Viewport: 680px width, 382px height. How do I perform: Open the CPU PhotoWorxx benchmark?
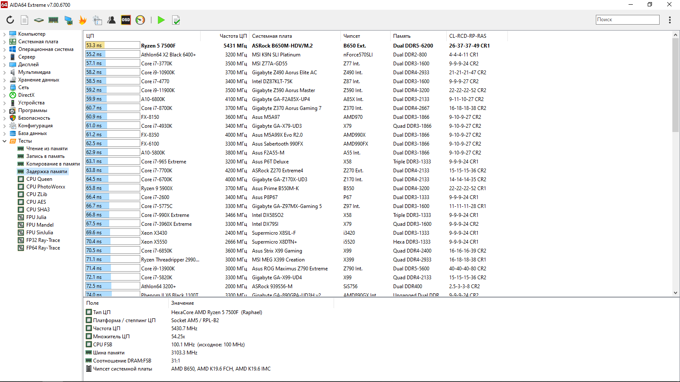[x=45, y=187]
